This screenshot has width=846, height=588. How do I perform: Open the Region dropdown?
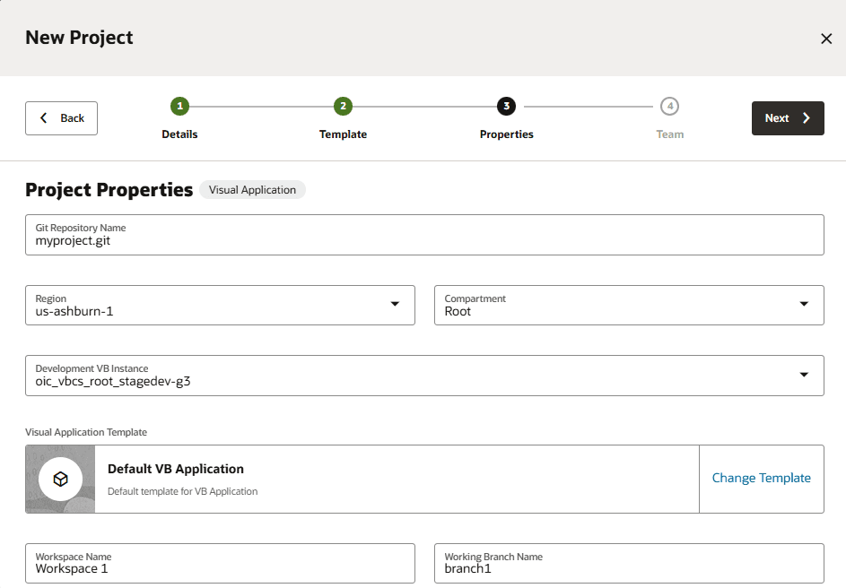[220, 305]
